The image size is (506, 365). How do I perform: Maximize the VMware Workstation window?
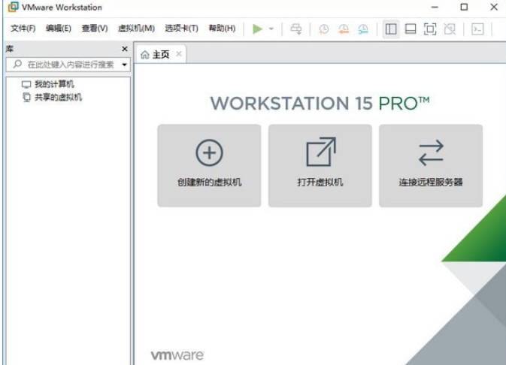tap(464, 7)
